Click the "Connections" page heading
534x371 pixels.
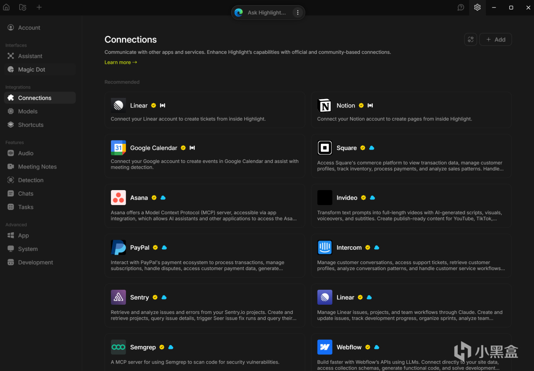tap(131, 40)
